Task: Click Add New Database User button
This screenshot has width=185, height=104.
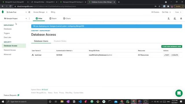Action: pos(172,47)
